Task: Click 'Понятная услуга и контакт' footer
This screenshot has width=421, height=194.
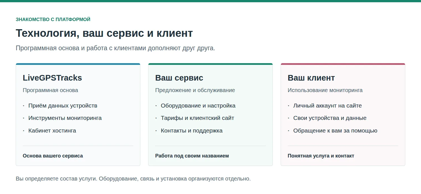Action: (321, 156)
